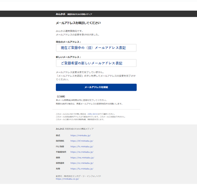This screenshot has height=188, width=197.
Task: Open https://ins.minkabu.jp/ insurance link
Action: click(82, 157)
